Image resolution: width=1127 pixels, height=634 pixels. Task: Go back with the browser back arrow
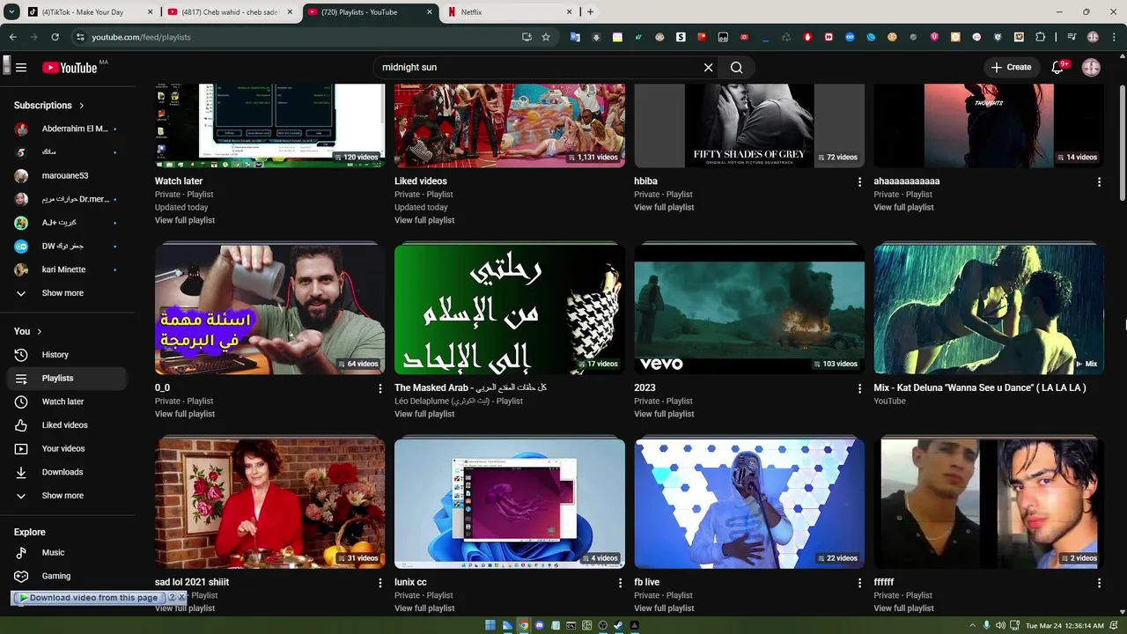[12, 37]
